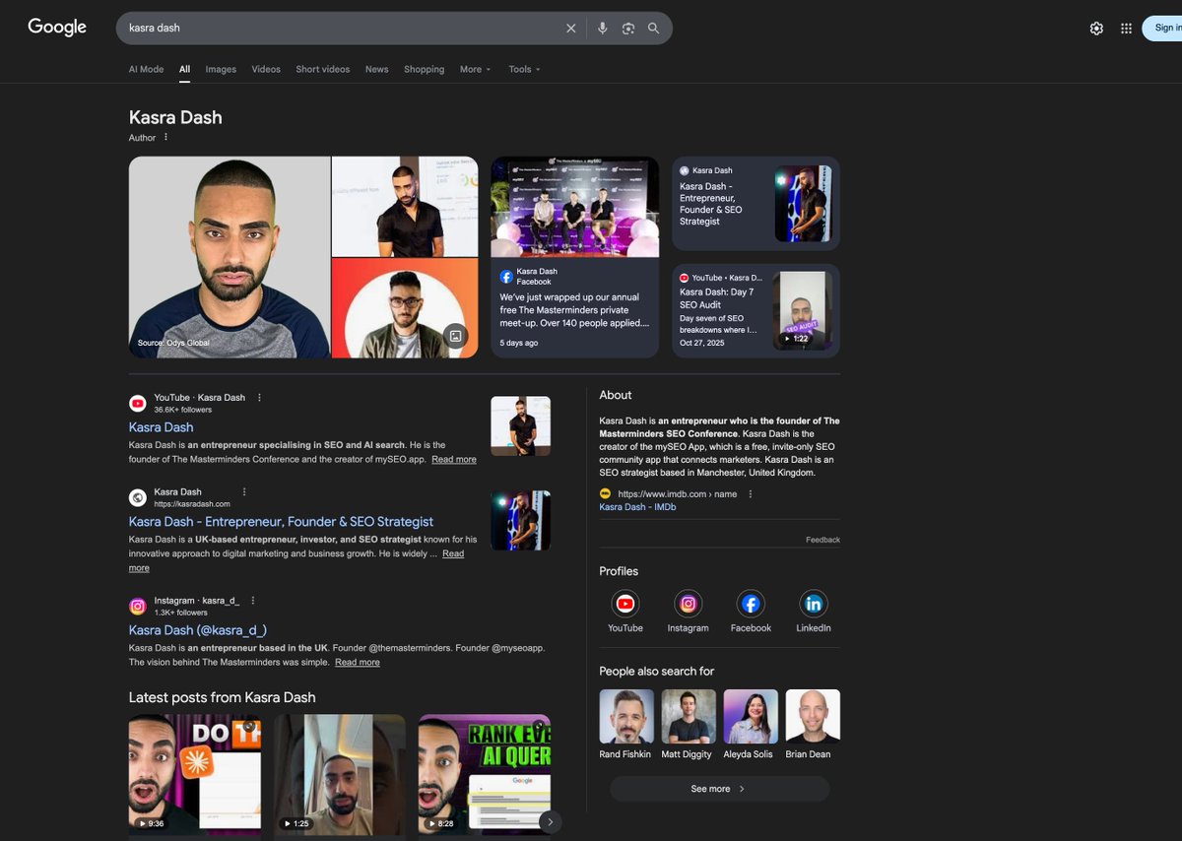Click the magnifying glass search icon

pos(653,28)
